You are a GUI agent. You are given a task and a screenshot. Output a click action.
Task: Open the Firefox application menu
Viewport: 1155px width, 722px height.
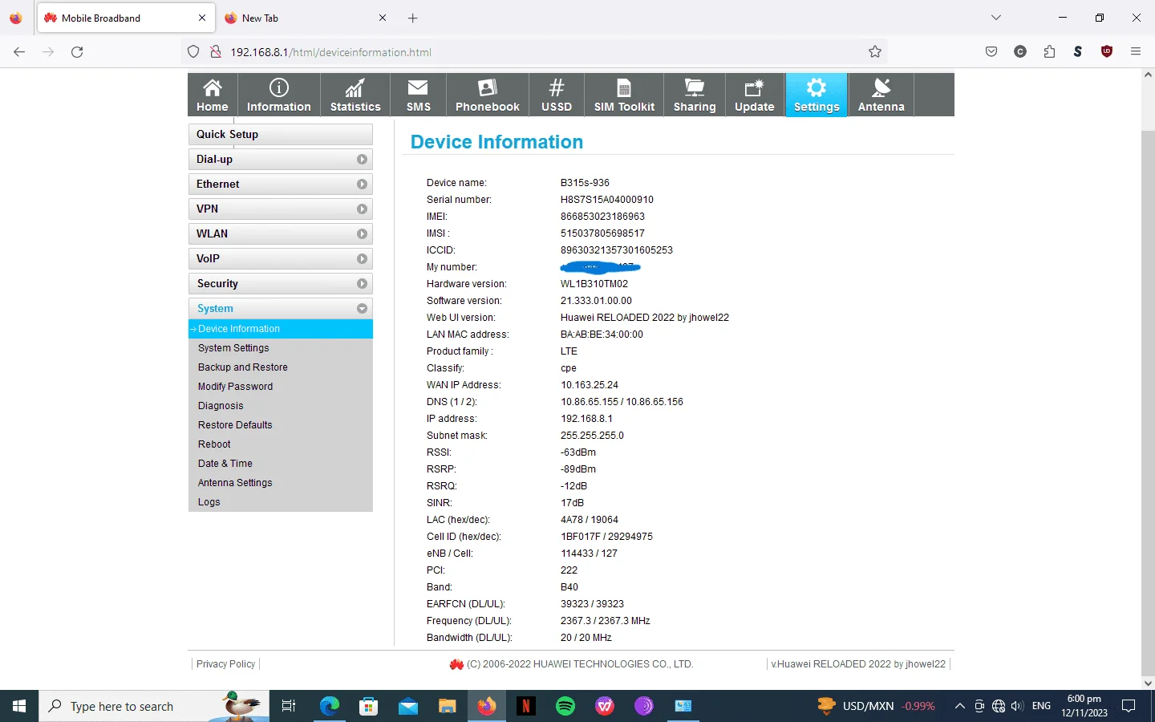pos(1136,52)
